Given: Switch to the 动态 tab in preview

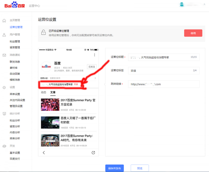Looking at the screenshot, I should click(44, 93).
